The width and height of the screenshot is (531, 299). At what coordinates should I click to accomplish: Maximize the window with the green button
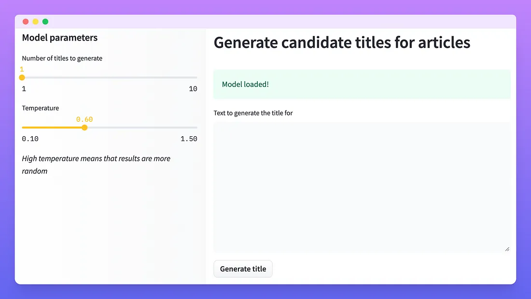(x=45, y=22)
